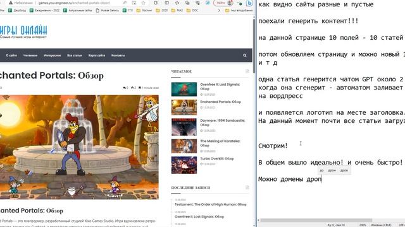The image size is (405, 227).
Task: Open the О сайте menu item
Action: (11, 55)
